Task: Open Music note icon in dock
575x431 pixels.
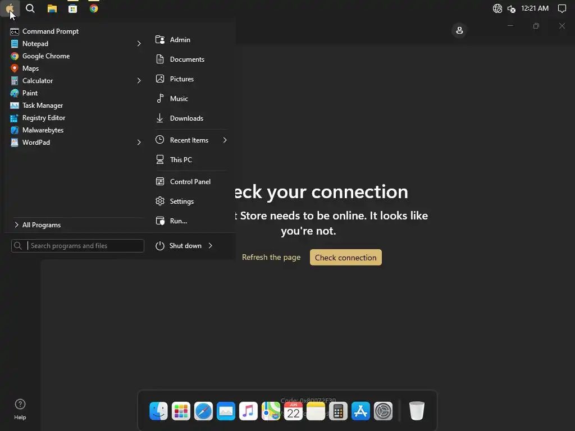Action: (x=248, y=411)
